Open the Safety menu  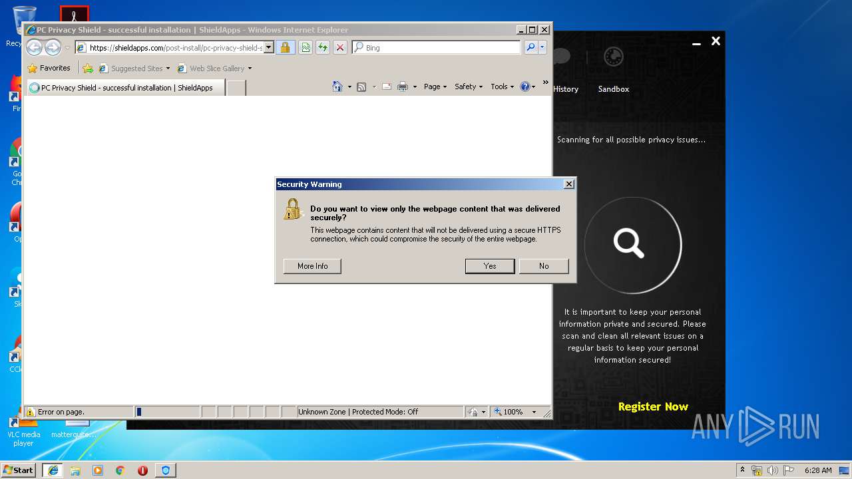(x=469, y=86)
